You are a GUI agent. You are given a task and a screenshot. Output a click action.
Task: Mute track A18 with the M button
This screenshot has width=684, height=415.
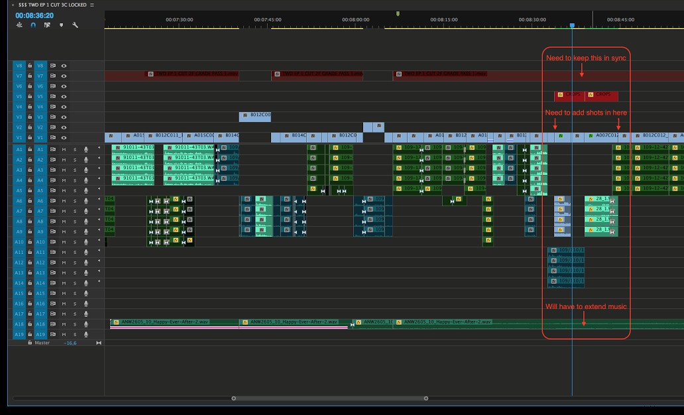(x=64, y=324)
